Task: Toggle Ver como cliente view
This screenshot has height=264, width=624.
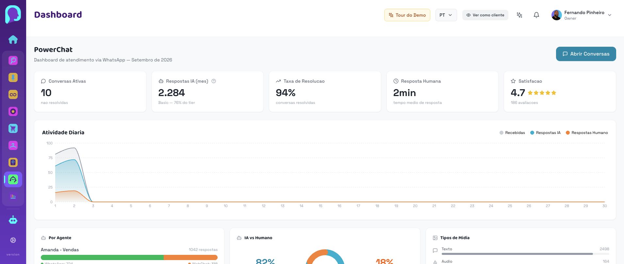Action: tap(485, 15)
